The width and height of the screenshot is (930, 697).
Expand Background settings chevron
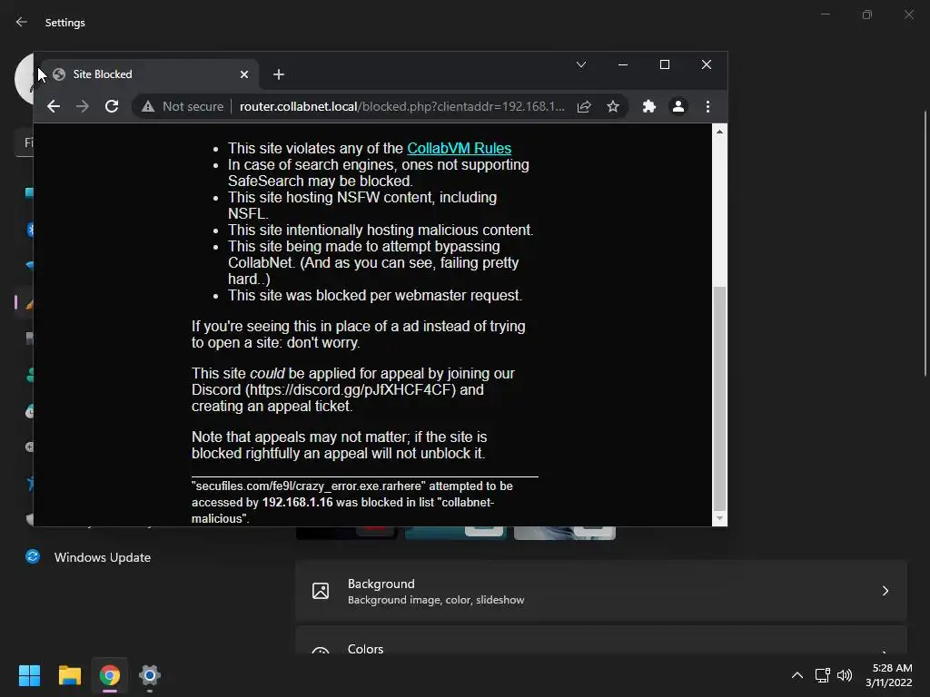(x=885, y=591)
